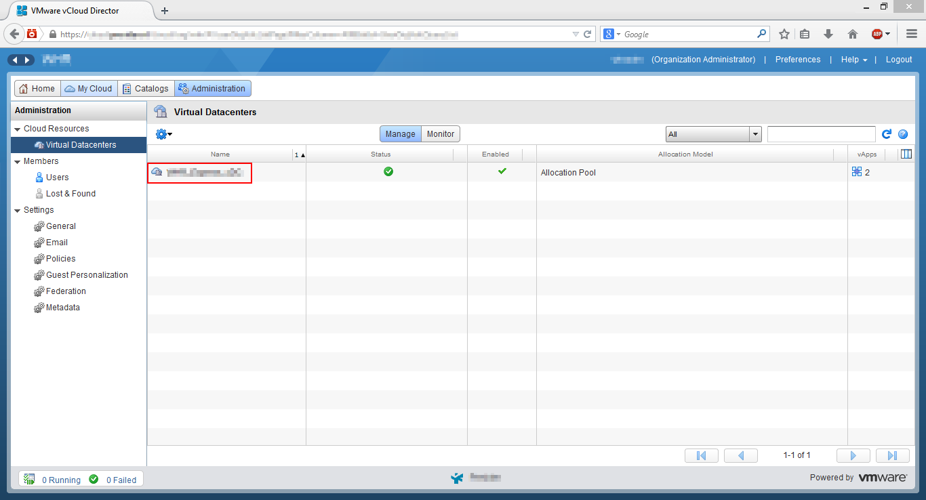This screenshot has height=500, width=926.
Task: Click the enabled checkmark in datacenter row
Action: pos(502,171)
